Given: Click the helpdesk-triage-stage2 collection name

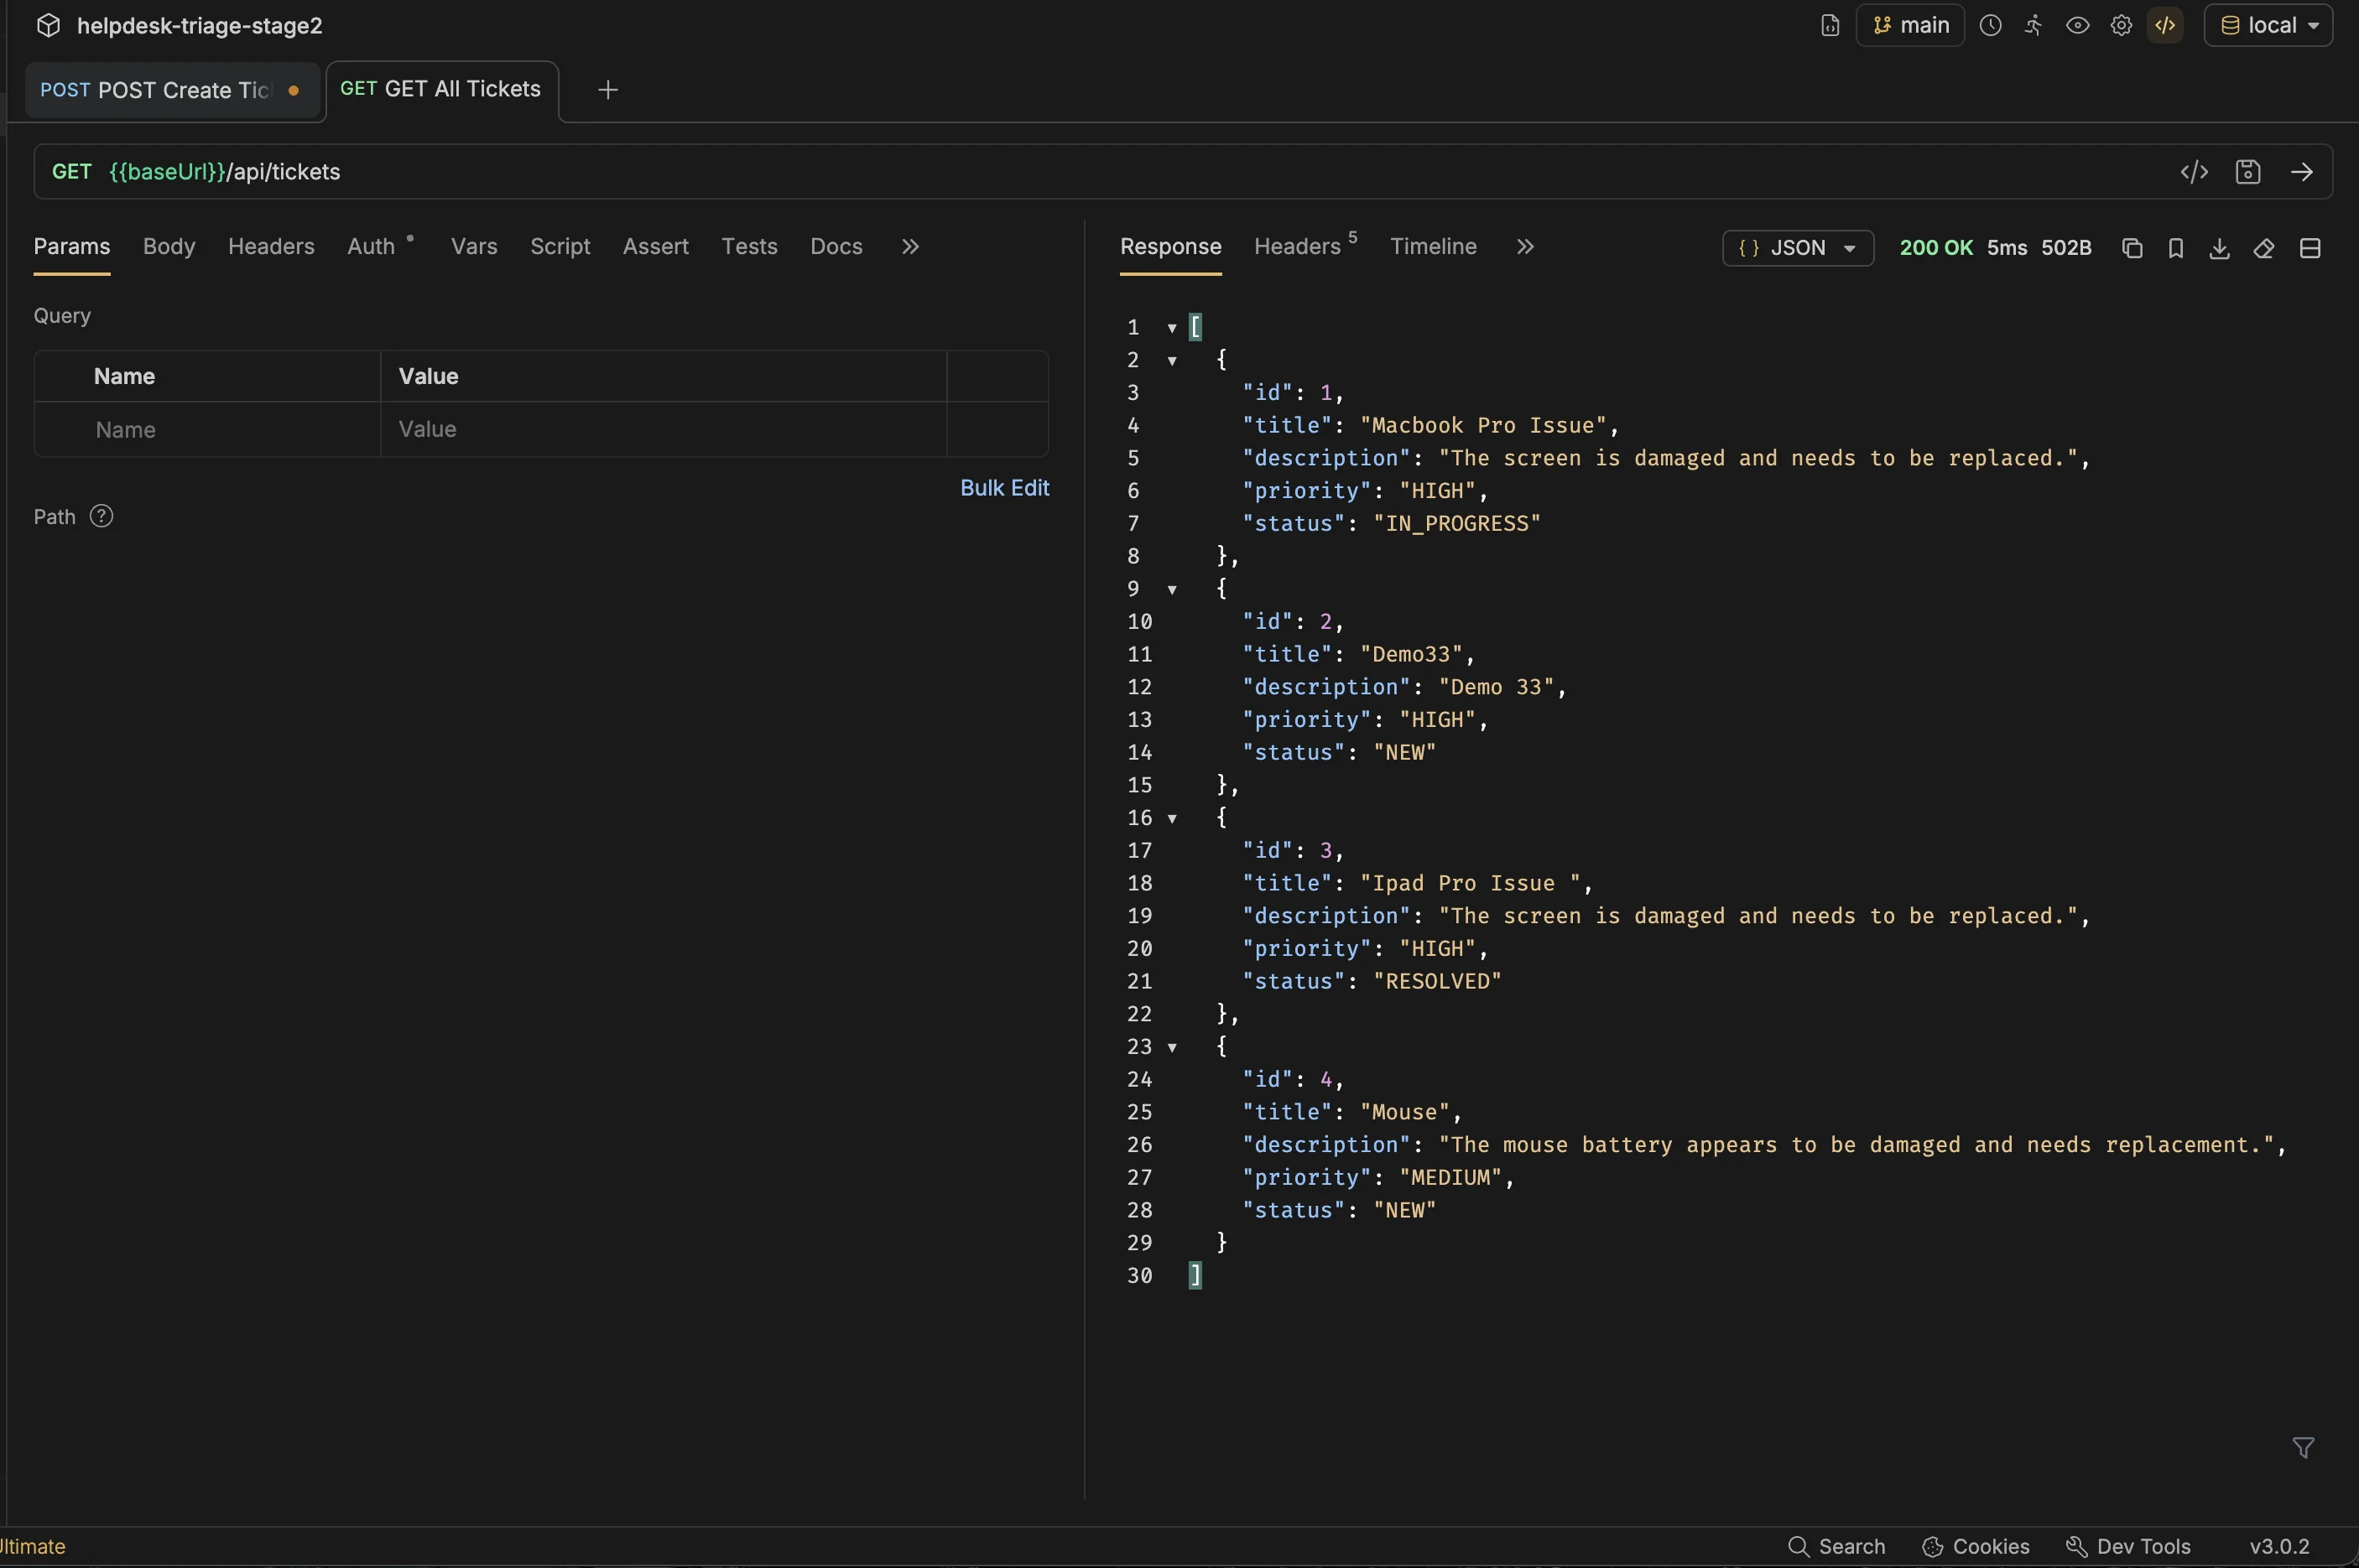Looking at the screenshot, I should (200, 25).
